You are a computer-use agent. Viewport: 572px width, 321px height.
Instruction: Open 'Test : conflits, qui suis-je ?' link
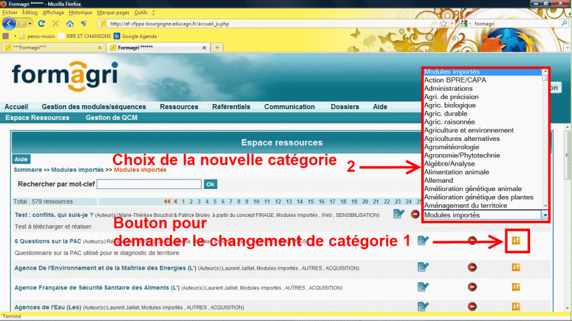(54, 214)
